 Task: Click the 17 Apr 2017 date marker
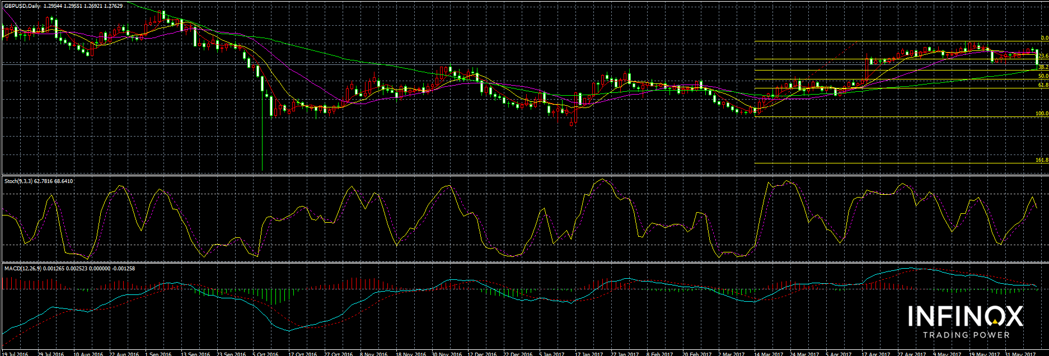point(875,354)
